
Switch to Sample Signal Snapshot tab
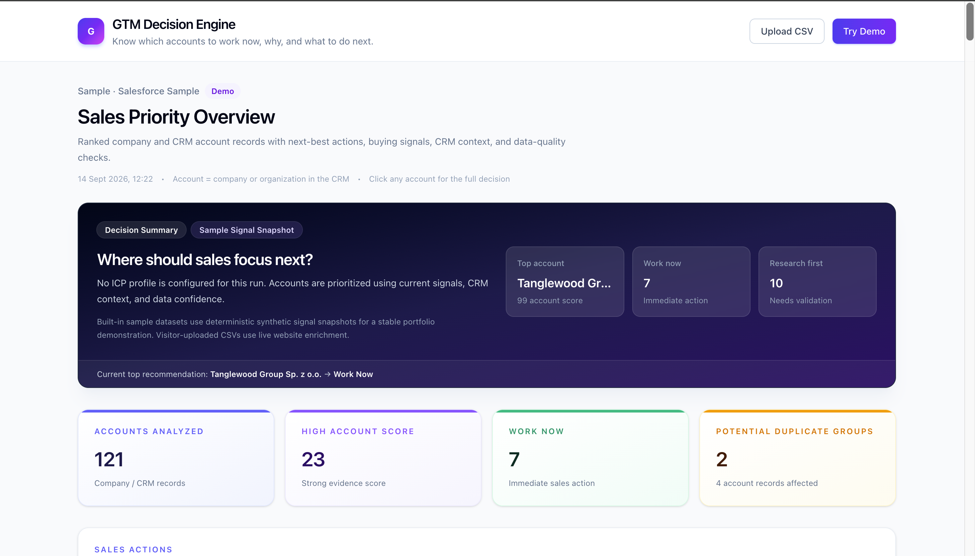[x=247, y=230]
